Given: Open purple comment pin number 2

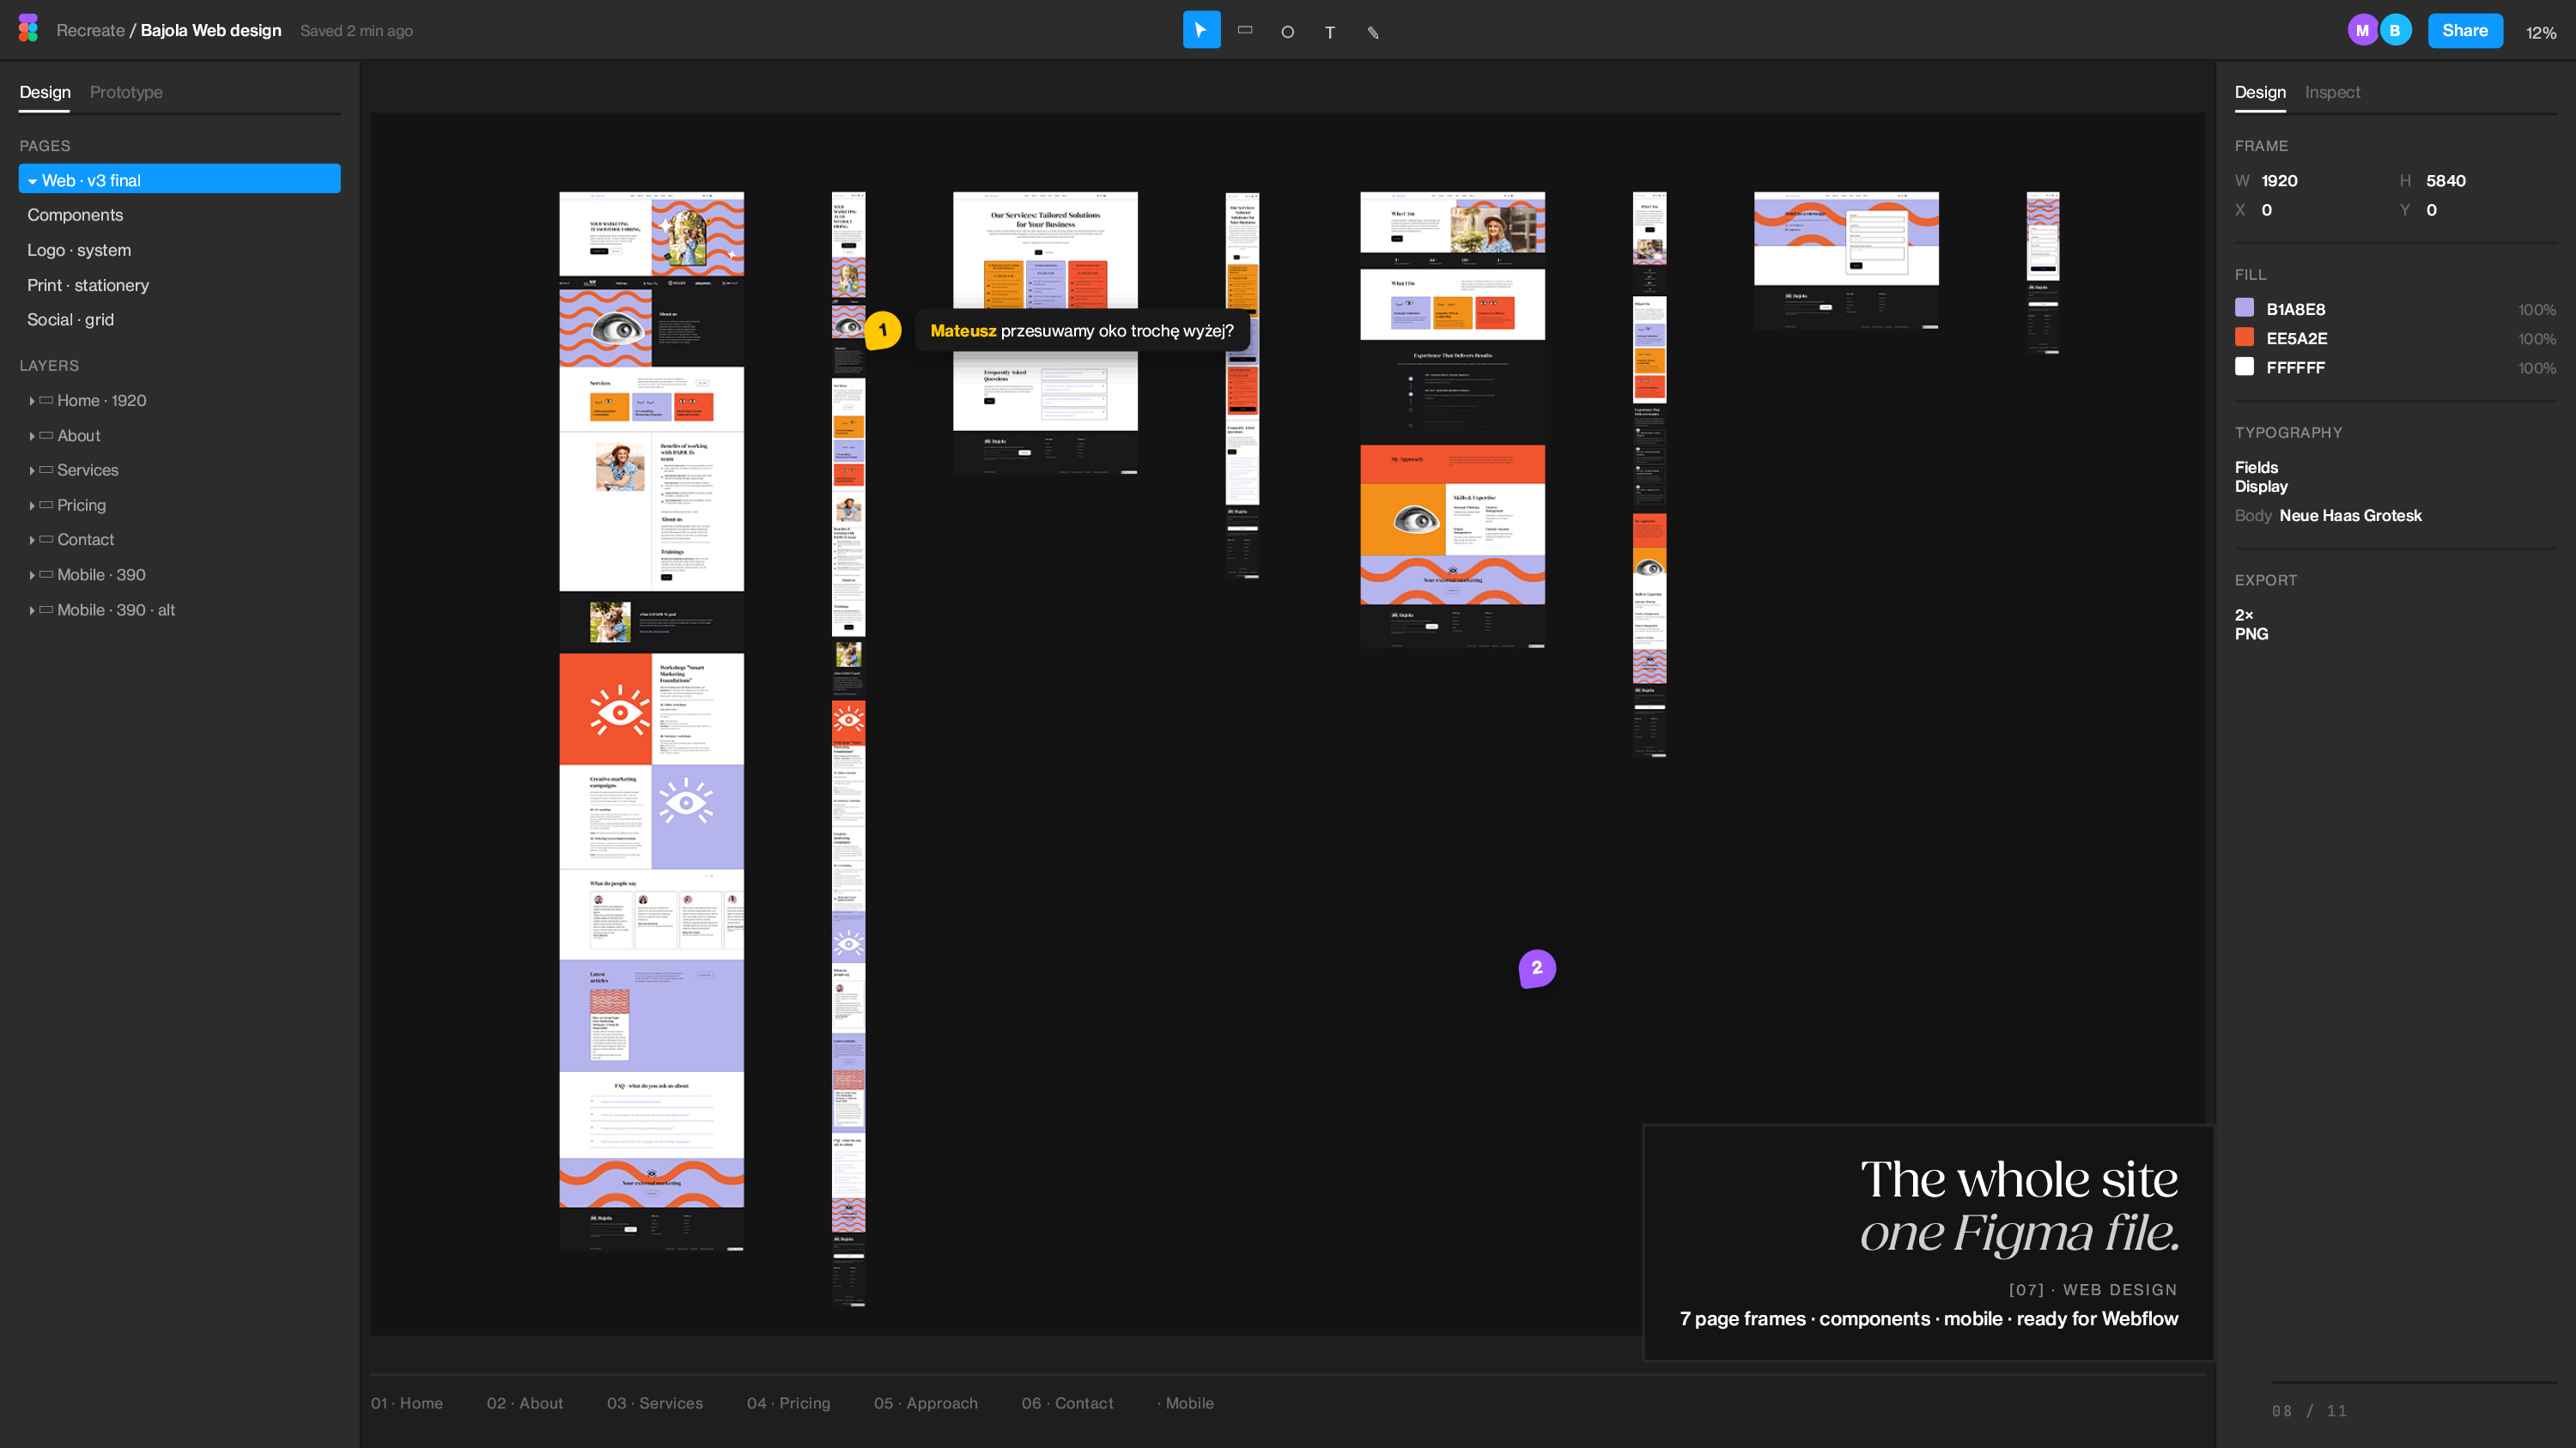Looking at the screenshot, I should 1537,967.
